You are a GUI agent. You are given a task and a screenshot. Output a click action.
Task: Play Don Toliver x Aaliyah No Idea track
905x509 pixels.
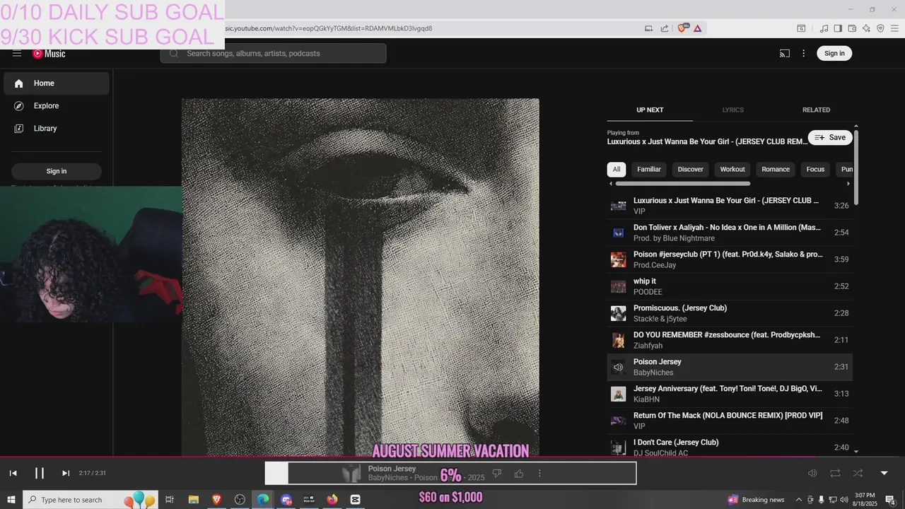click(730, 233)
